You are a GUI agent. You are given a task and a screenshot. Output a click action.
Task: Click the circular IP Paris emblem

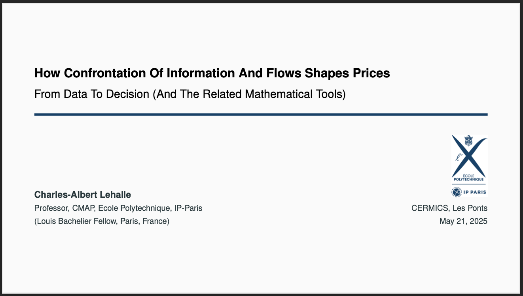click(x=457, y=192)
